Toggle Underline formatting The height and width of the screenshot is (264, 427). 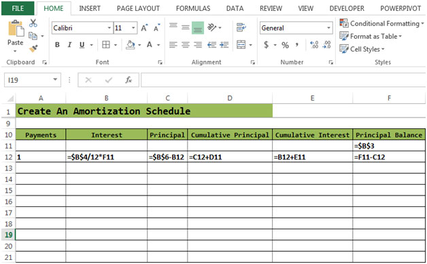(82, 45)
